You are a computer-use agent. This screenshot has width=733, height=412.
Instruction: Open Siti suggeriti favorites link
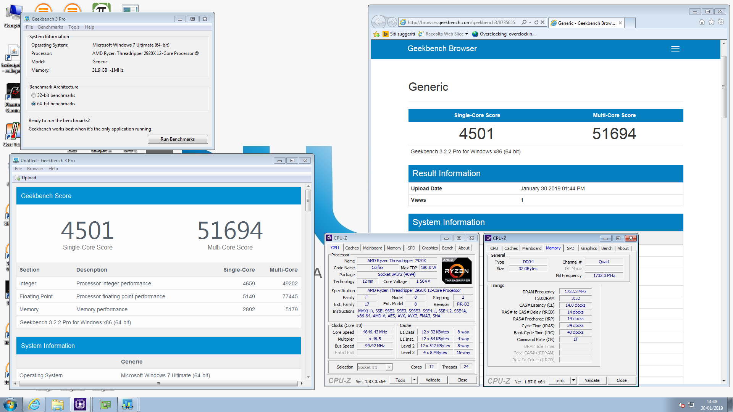tap(399, 34)
